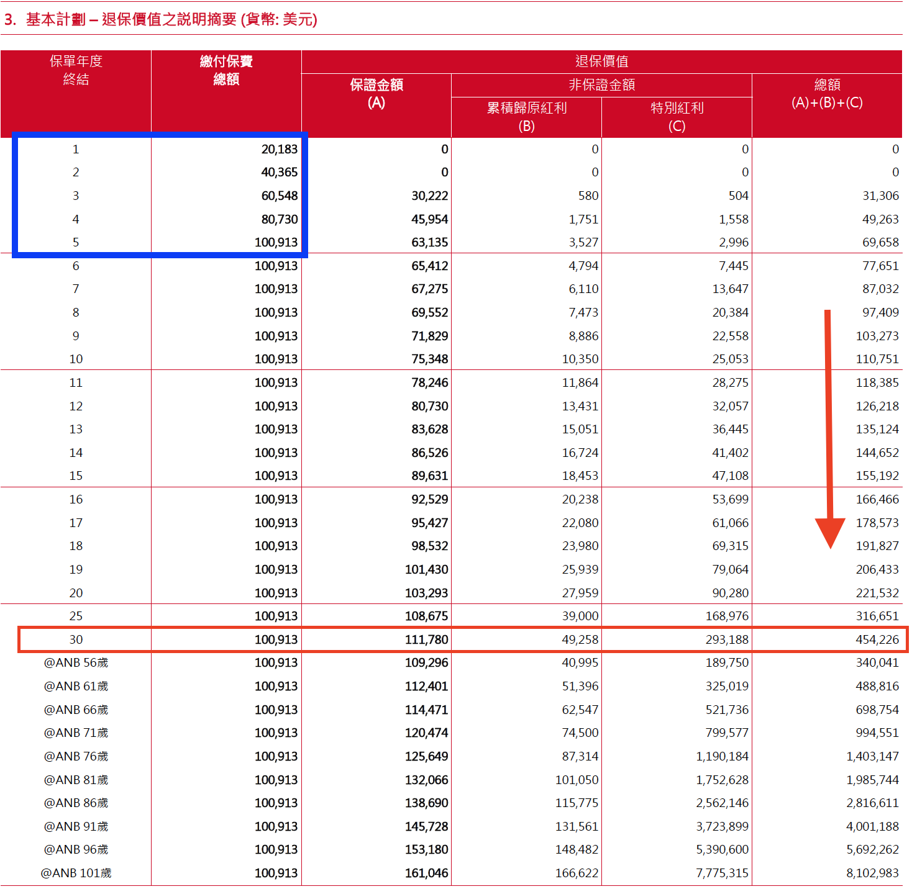Click the 繳付保費總額 column header
Image resolution: width=912 pixels, height=889 pixels.
click(226, 70)
